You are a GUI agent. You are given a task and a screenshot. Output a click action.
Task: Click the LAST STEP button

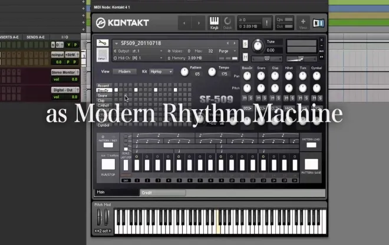pyautogui.click(x=126, y=165)
